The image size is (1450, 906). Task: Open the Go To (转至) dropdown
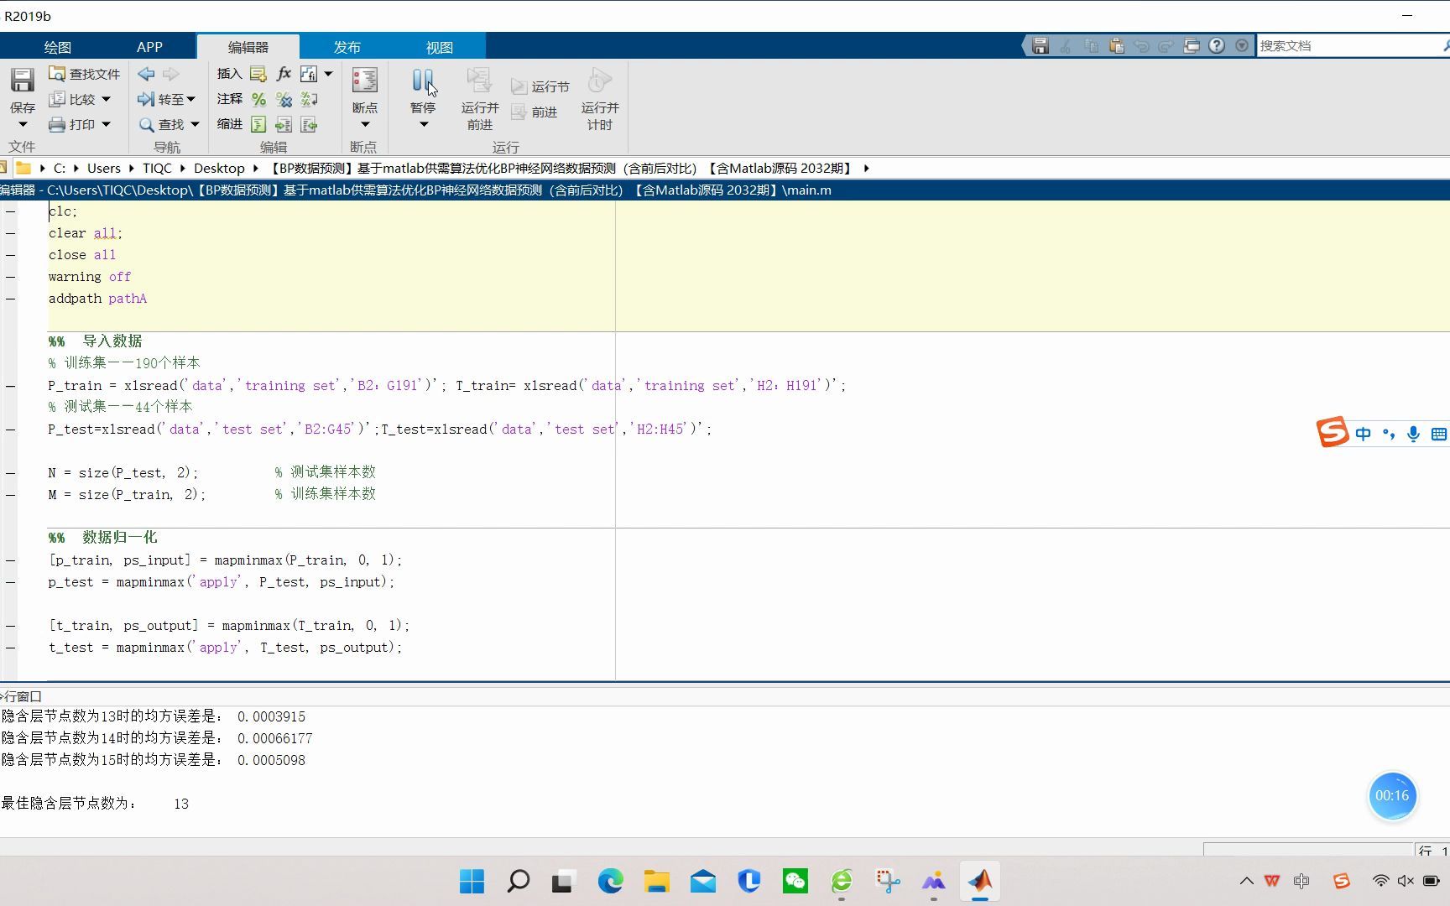tap(167, 99)
